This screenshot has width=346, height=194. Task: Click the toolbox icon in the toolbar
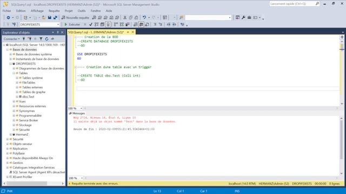pos(249,18)
